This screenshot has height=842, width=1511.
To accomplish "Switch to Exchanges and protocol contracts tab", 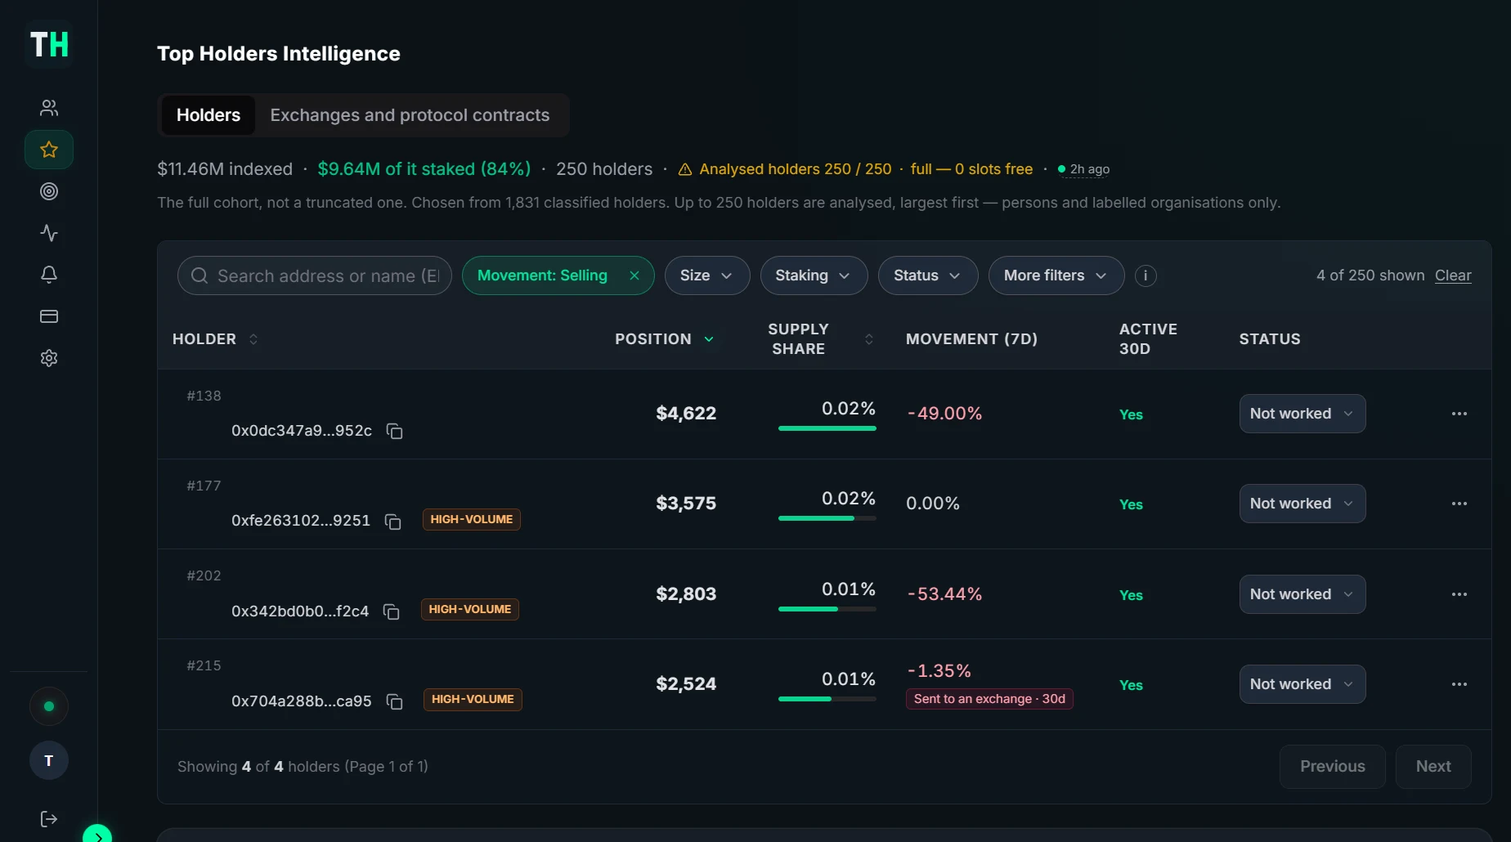I will pyautogui.click(x=410, y=115).
